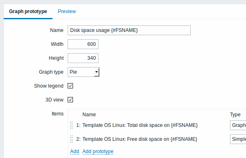Image resolution: width=246 pixels, height=158 pixels.
Task: Click the Items table Type header
Action: coord(235,115)
